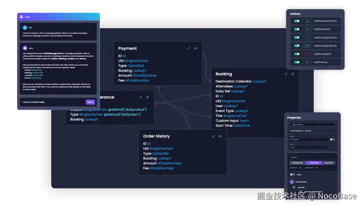Open the Patient APIs link
Screen dimensions: 363x207
40,70
